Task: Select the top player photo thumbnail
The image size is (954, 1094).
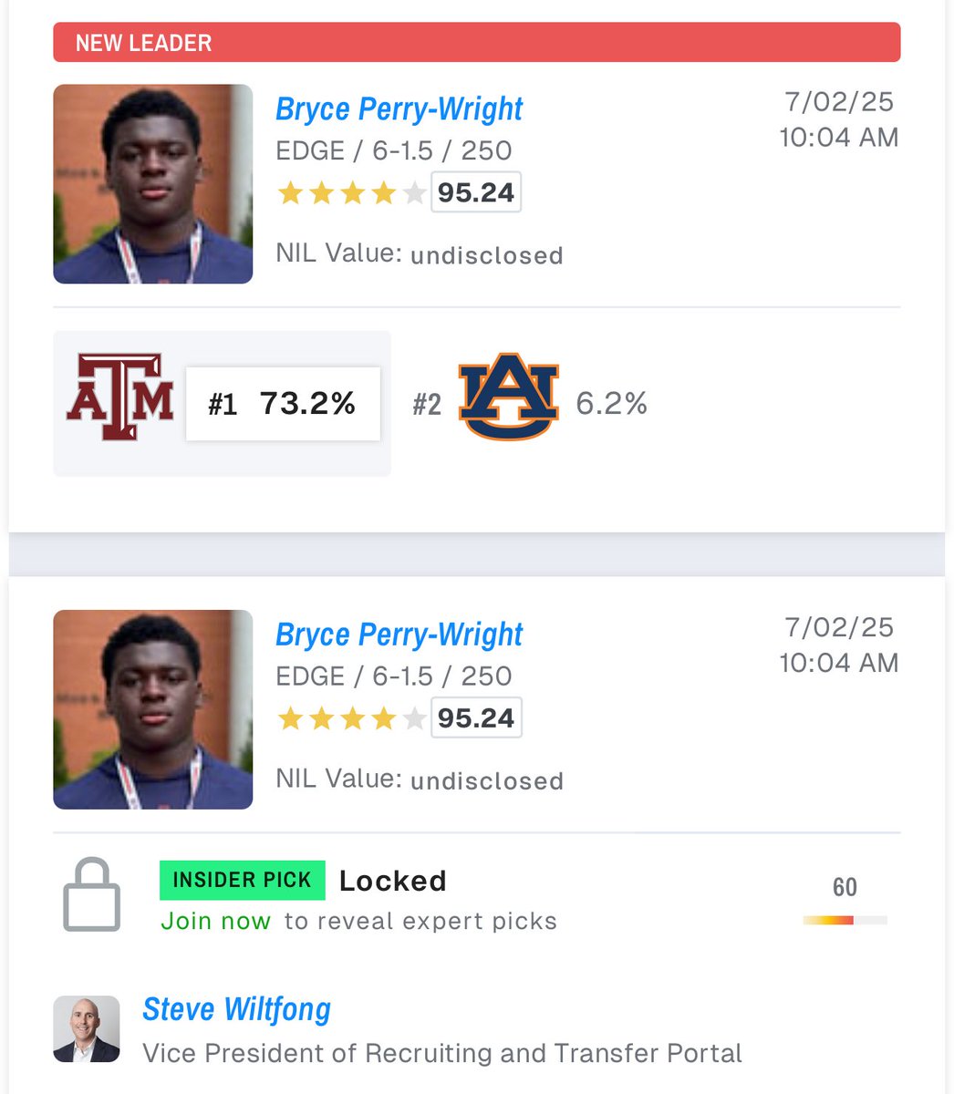Action: [x=153, y=184]
